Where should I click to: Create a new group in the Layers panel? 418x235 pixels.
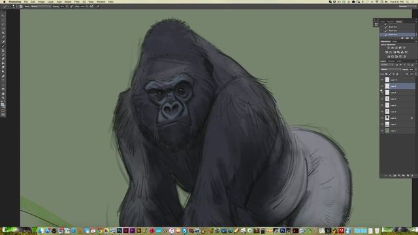point(404,176)
